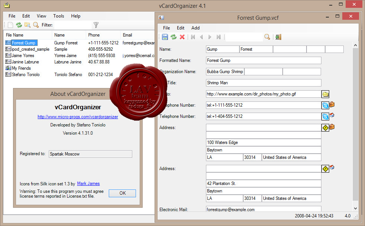Show 100 Waters Edge address on map

click(x=326, y=128)
